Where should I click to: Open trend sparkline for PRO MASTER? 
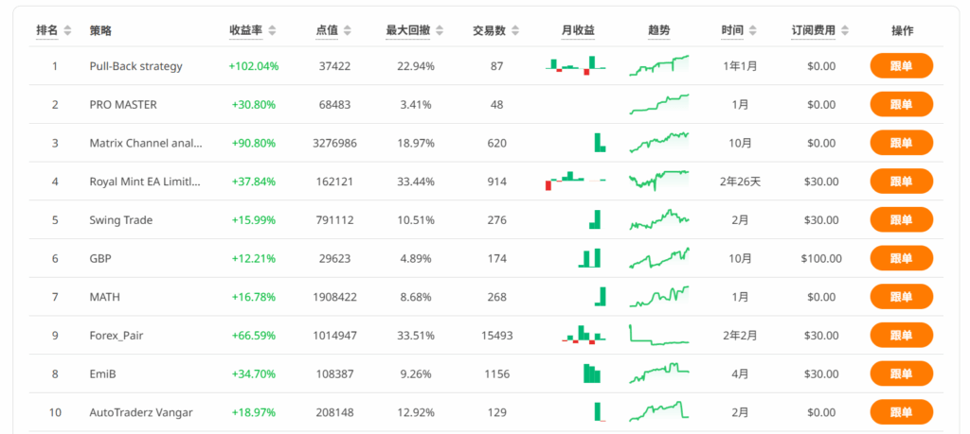click(x=658, y=104)
